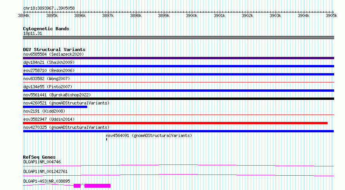Open the nsv6585584 (Sedlazeck2020) variant label

pyautogui.click(x=53, y=54)
